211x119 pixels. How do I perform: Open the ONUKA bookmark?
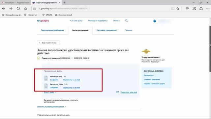pos(47,15)
